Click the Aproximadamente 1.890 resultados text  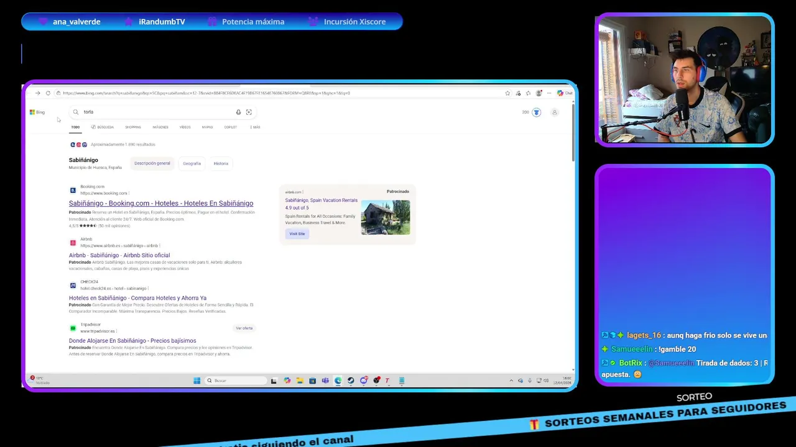click(123, 145)
